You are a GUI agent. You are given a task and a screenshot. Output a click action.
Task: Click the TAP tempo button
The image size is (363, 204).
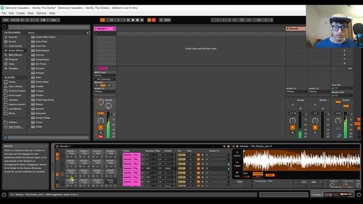[x=6, y=20]
